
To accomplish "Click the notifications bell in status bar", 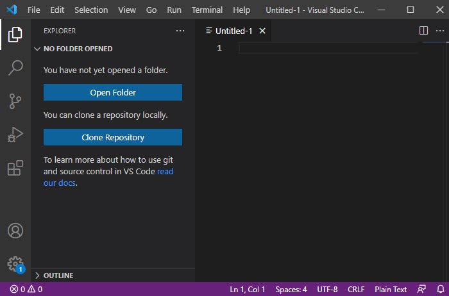I will point(439,290).
